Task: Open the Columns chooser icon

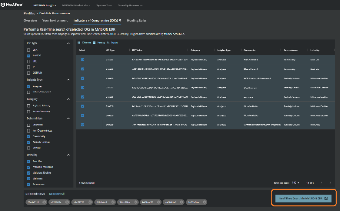Action: click(79, 43)
